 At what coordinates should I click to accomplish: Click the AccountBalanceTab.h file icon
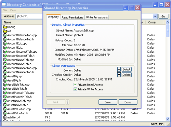point(5,39)
